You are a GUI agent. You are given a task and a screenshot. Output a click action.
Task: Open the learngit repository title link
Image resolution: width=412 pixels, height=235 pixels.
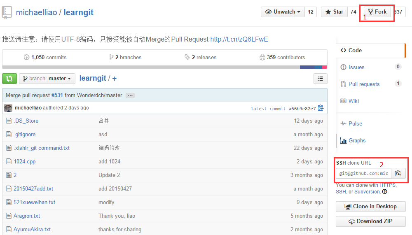tap(79, 12)
